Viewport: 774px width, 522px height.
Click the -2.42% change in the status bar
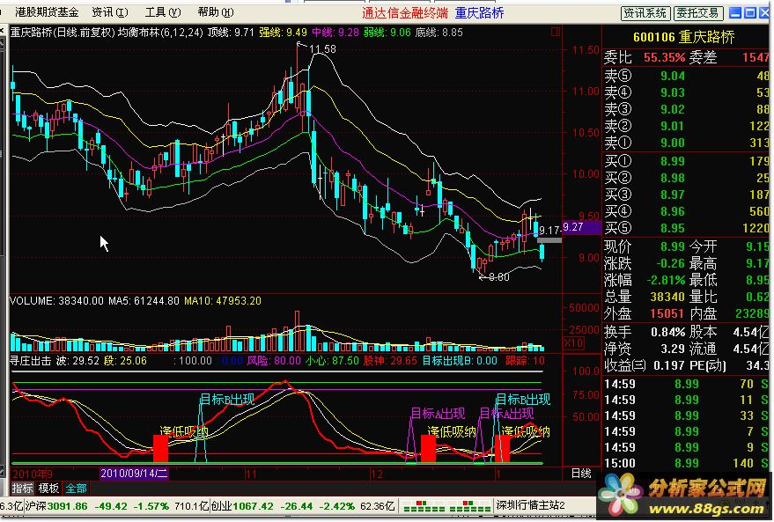337,506
